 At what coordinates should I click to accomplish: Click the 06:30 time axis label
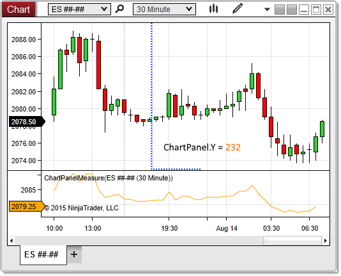(310, 228)
